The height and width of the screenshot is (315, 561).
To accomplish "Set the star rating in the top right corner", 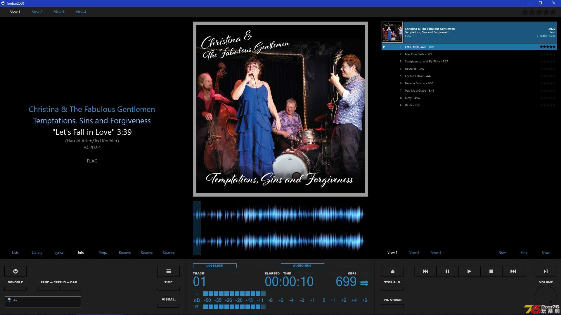I will pos(539,12).
